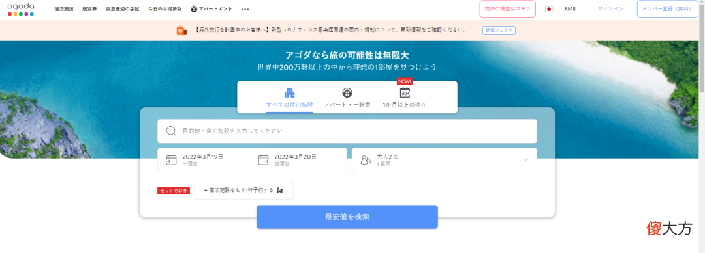Open check-in date 2022年3月19日 picker
This screenshot has width=705, height=253.
(x=205, y=160)
